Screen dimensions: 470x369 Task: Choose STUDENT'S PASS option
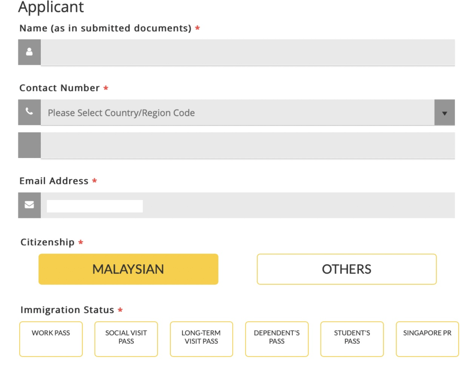[352, 339]
